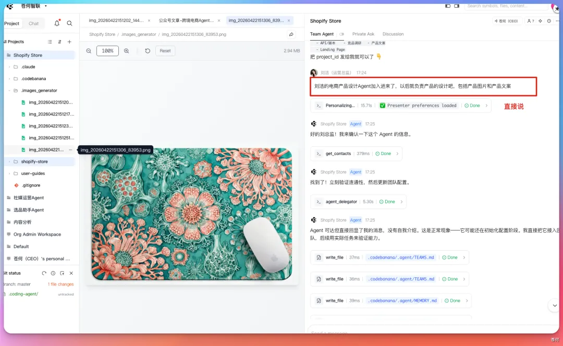Viewport: 563px width, 346px height.
Task: Open the notifications bell
Action: [x=57, y=23]
